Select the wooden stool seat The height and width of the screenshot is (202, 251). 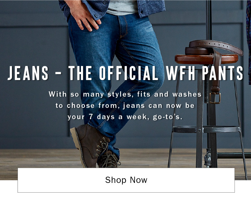point(206,59)
